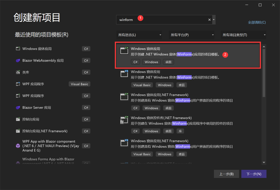Choose recent template Windows 窗体应用
This screenshot has width=280, height=190.
click(53, 49)
